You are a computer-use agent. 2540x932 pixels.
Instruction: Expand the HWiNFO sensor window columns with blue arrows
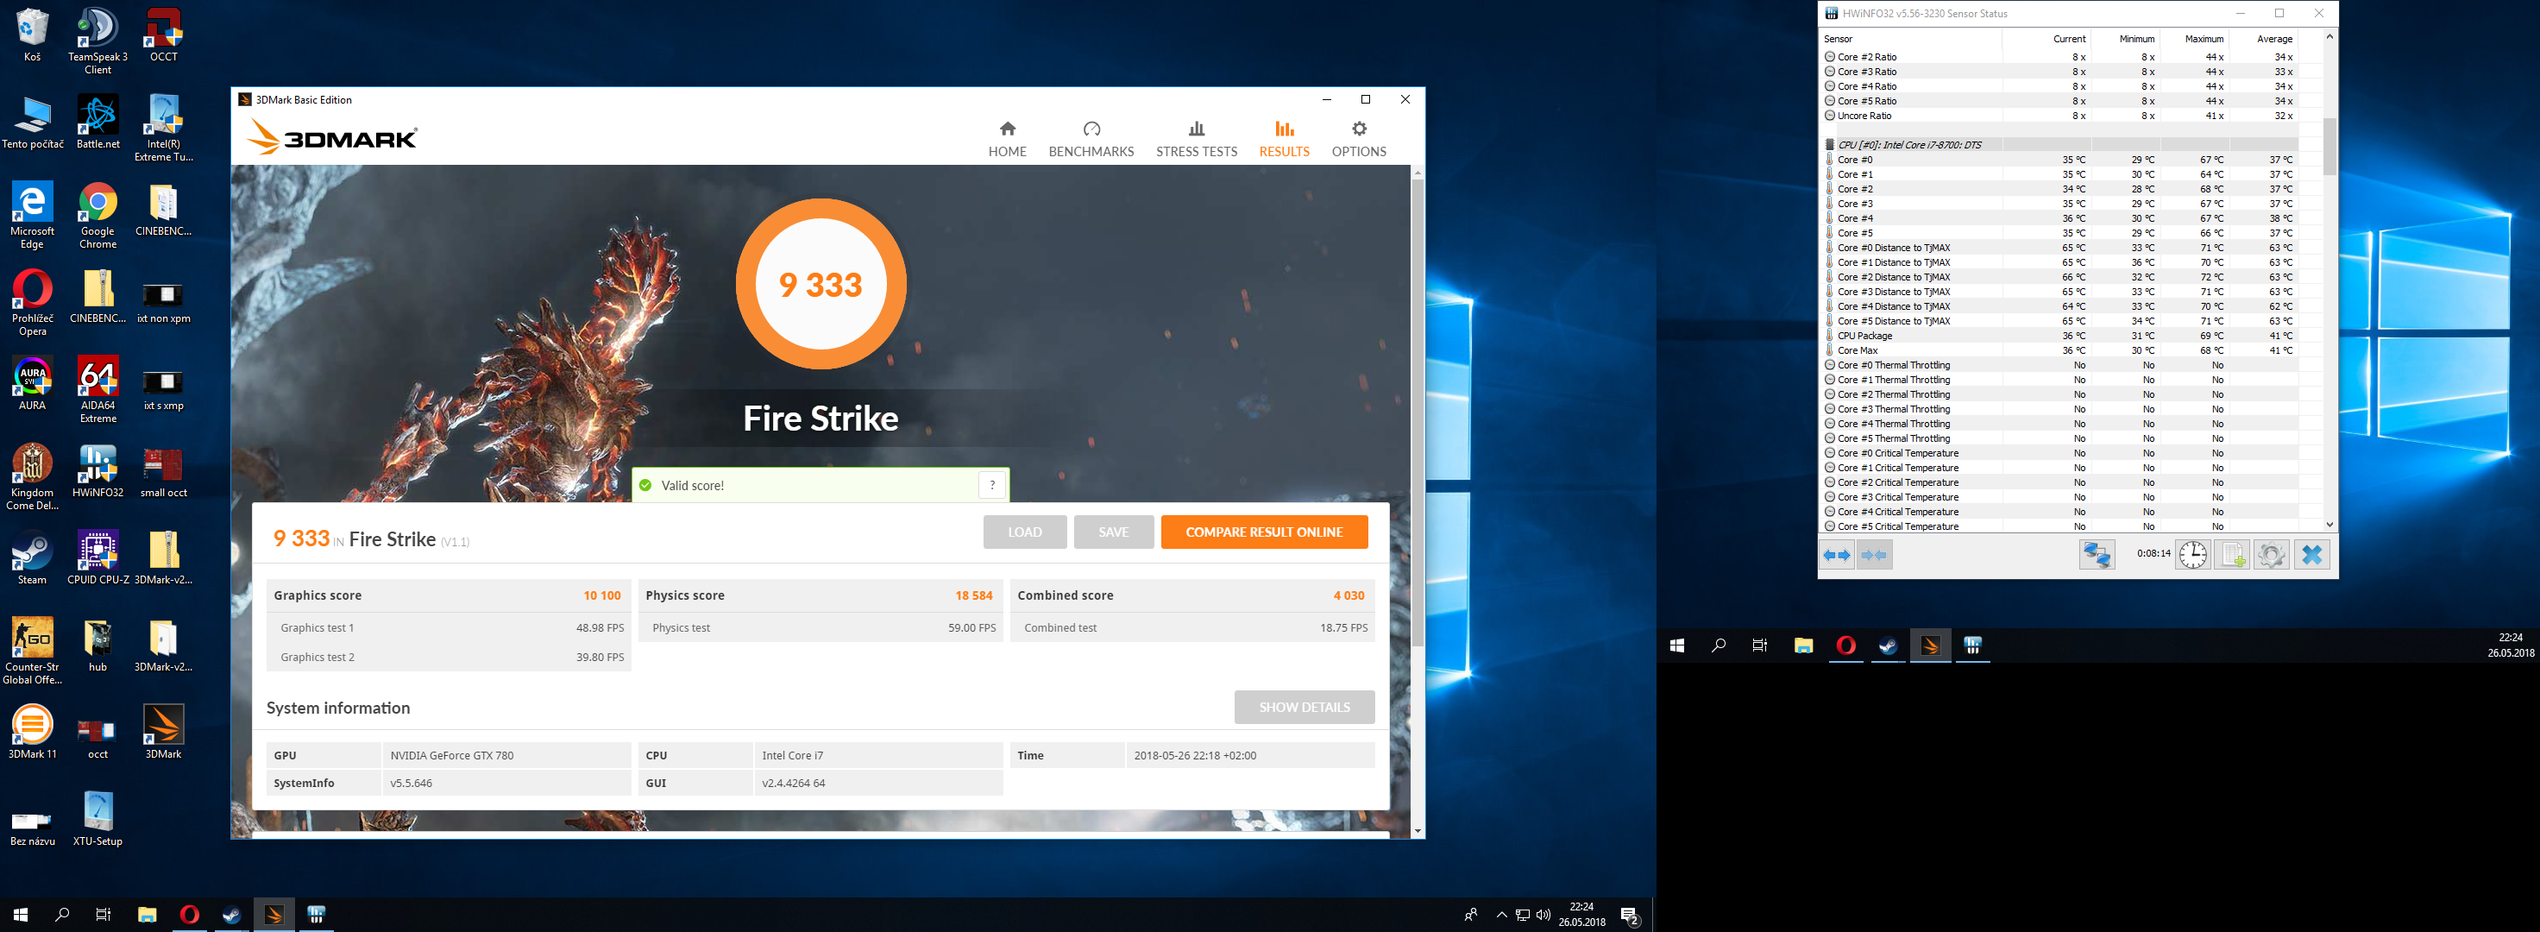coord(1836,554)
